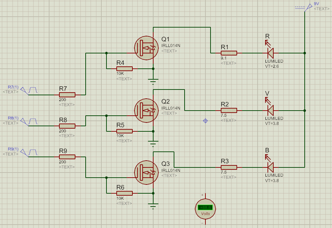Click the junction dot at LED R on the 9V rail
The height and width of the screenshot is (228, 332).
(305, 53)
